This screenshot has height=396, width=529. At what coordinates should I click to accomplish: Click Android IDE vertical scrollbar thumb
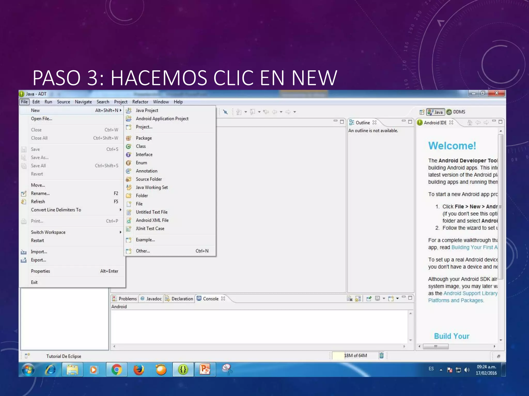[x=501, y=207]
